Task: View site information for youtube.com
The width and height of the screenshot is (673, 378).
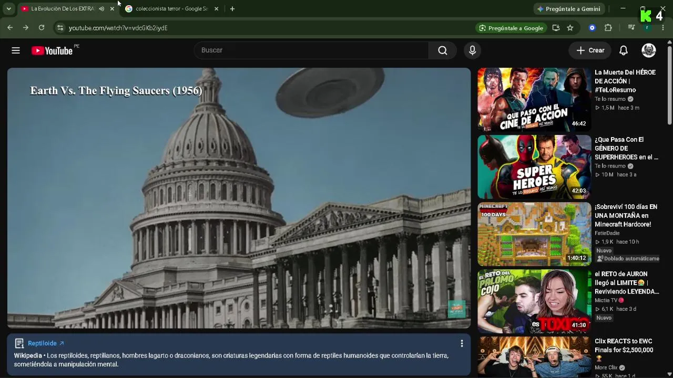Action: click(x=60, y=28)
